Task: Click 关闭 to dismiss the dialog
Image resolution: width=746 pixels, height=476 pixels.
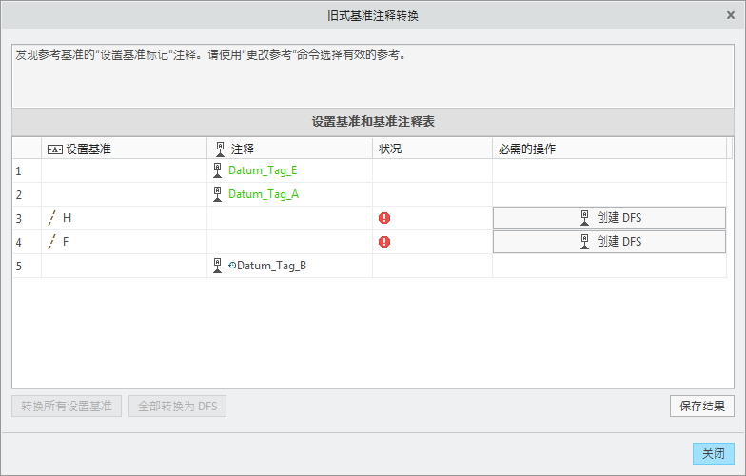Action: click(713, 454)
